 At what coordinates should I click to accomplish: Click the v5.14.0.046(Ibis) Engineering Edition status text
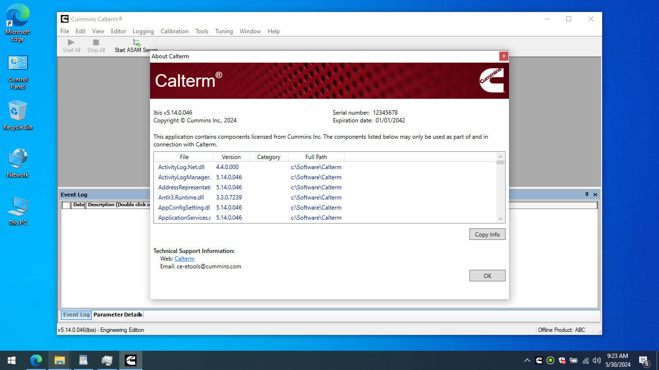coord(101,330)
